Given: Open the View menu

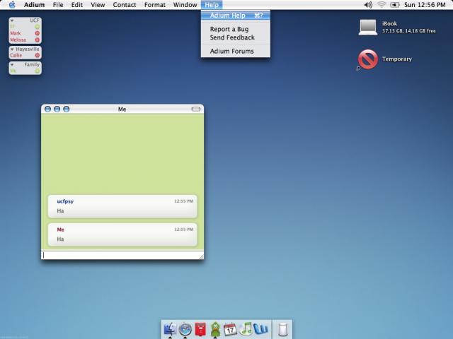Looking at the screenshot, I should (98, 5).
